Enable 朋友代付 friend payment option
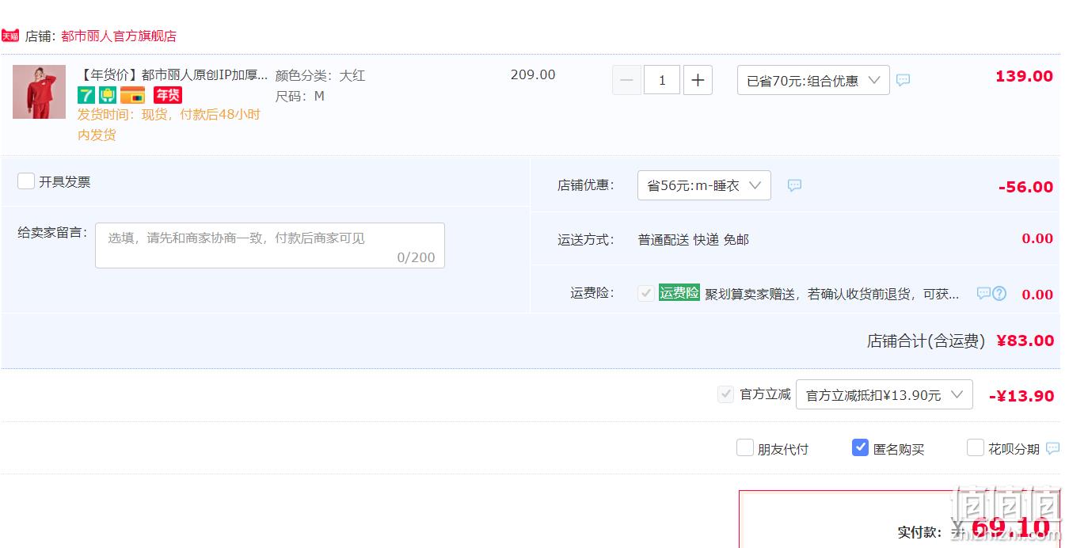1069x548 pixels. point(745,448)
